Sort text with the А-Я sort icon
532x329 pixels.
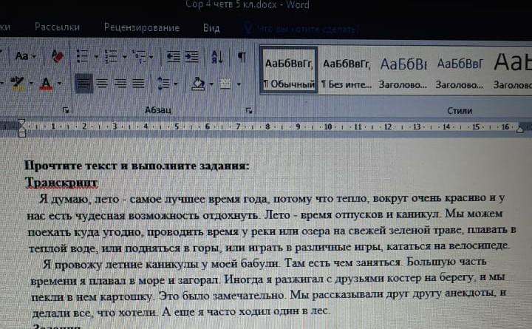pos(216,57)
